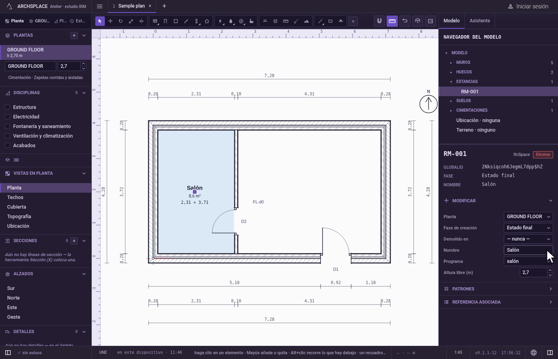Select the rotate tool
The width and height of the screenshot is (558, 359).
tap(121, 21)
